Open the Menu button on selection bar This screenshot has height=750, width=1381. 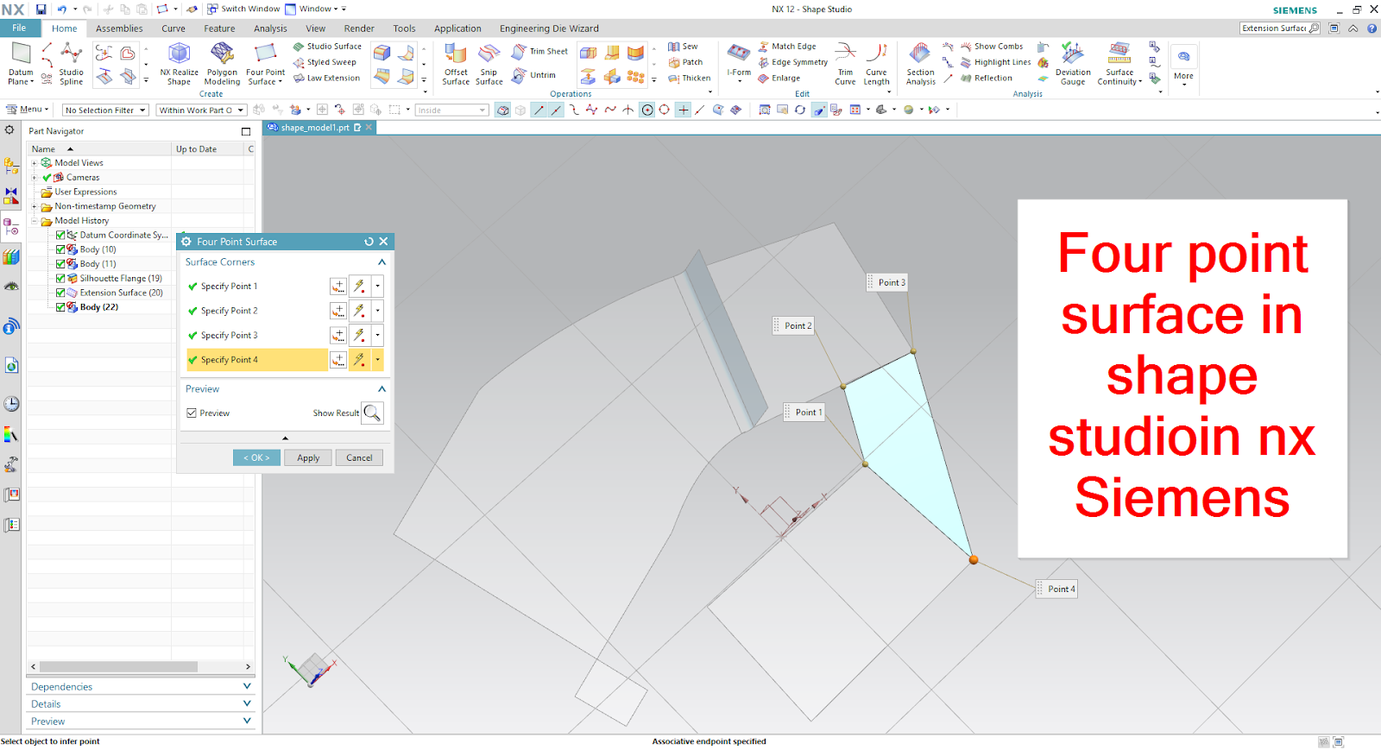coord(26,110)
